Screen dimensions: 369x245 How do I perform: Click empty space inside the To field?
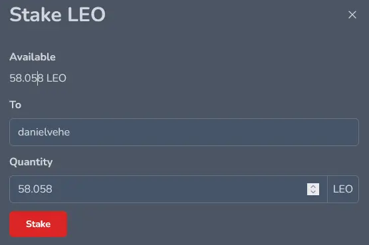pyautogui.click(x=212, y=132)
